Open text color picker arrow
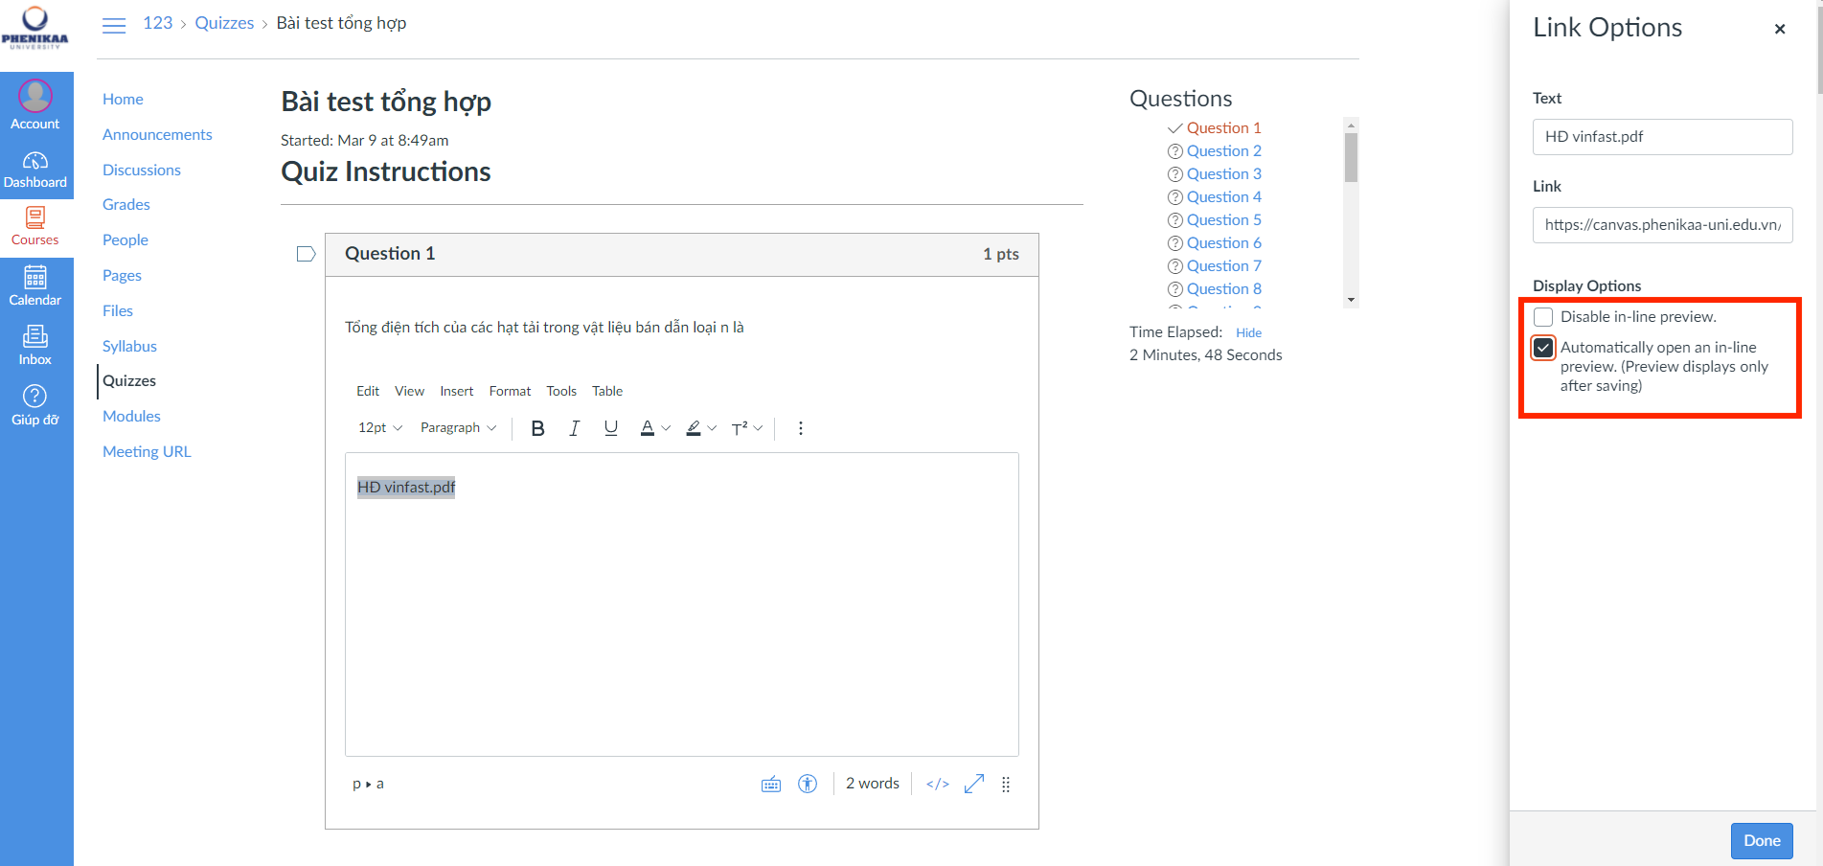This screenshot has width=1823, height=866. tap(667, 428)
